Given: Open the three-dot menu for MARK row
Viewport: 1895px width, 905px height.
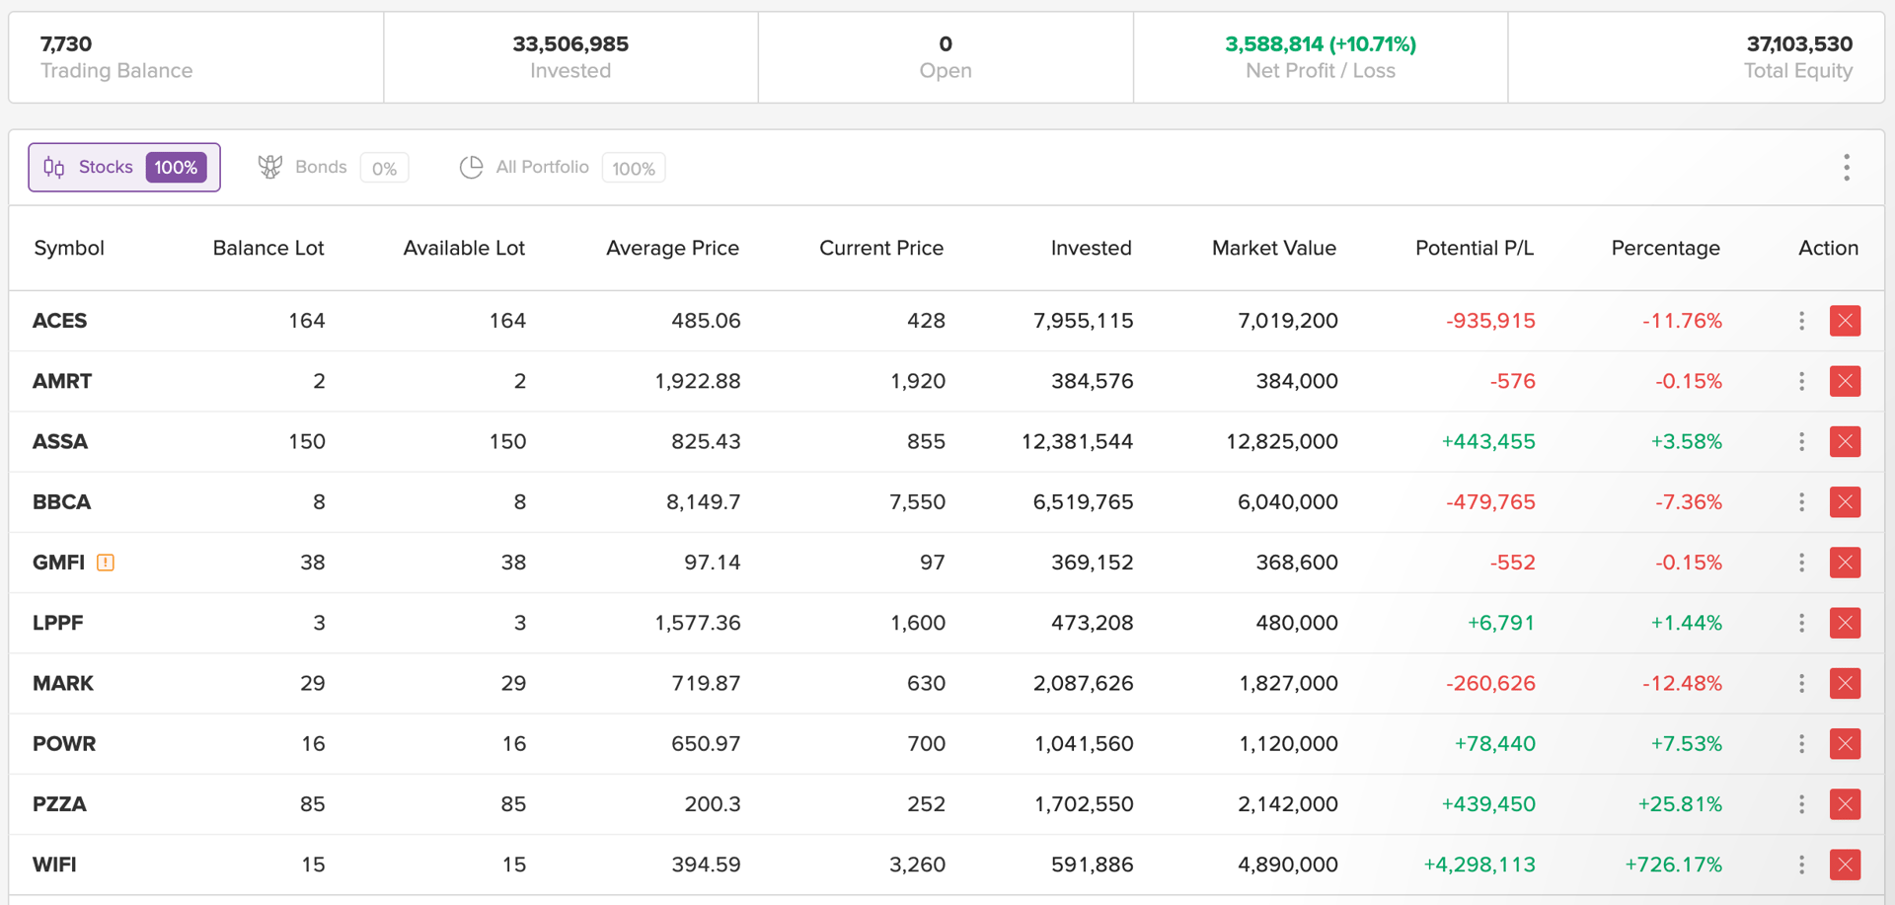Looking at the screenshot, I should pyautogui.click(x=1801, y=683).
